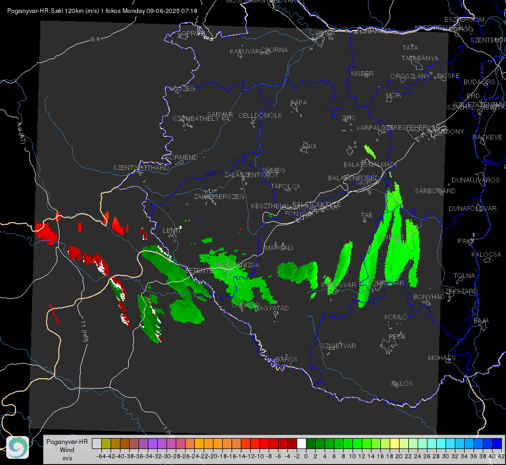Screen dimensions: 506x465
Task: Click the ZALAEGERSZEG city label
Action: pos(219,196)
